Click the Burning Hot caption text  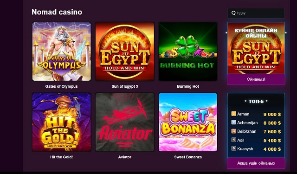point(188,86)
